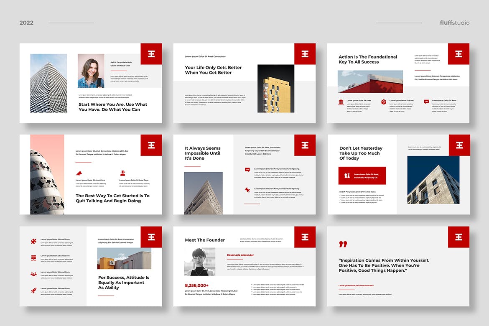
Task: Select the push pin icon on the impossible slide
Action: [247, 190]
